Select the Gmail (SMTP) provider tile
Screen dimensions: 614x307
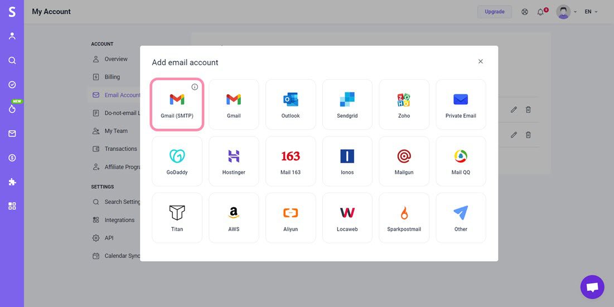177,105
